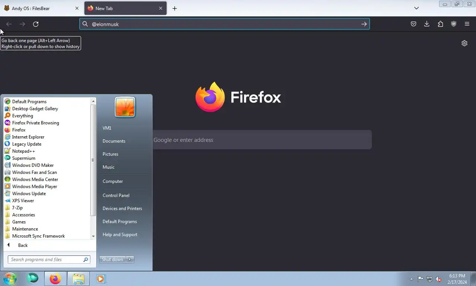The height and width of the screenshot is (286, 476).
Task: Click the go arrow in the address bar
Action: tap(364, 24)
